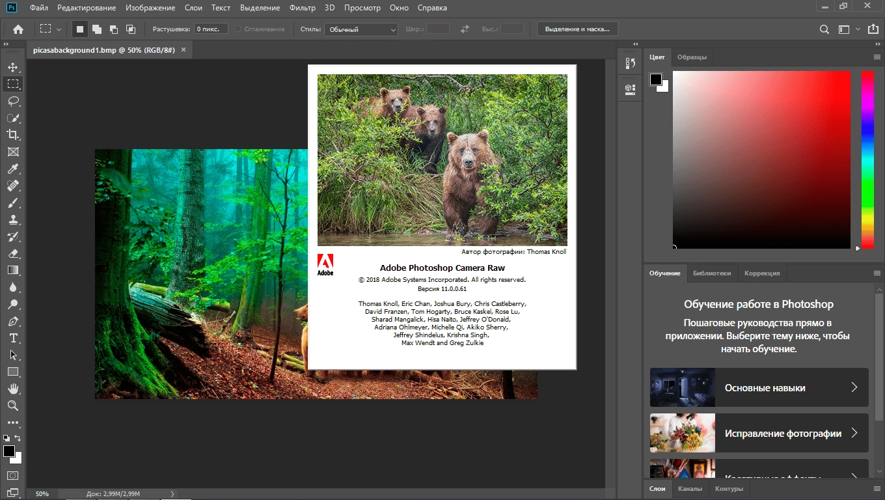Select the Rectangle shape tool

click(12, 372)
